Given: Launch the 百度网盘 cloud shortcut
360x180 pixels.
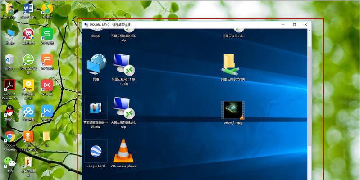Looking at the screenshot, I should click(x=28, y=111).
